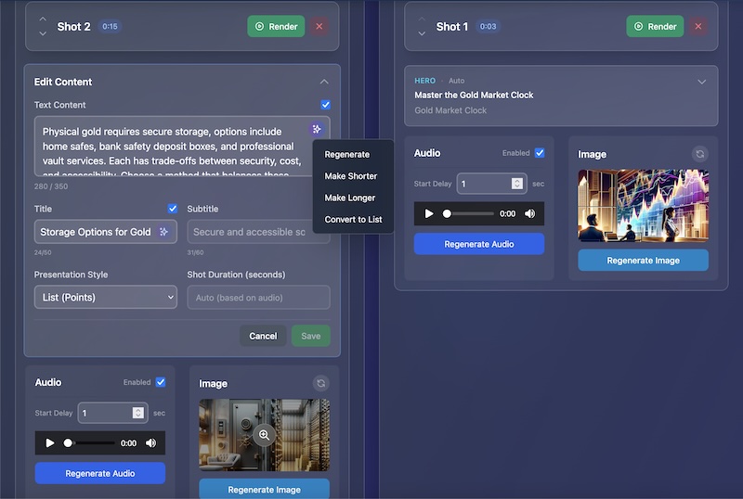
Task: Disable the Shot 1 Audio Enabled checkbox
Action: coord(540,153)
